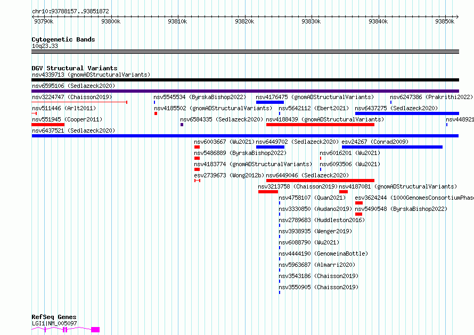The image size is (474, 335).
Task: Click nsv6003667 (Wu2021) label
Action: click(224, 142)
